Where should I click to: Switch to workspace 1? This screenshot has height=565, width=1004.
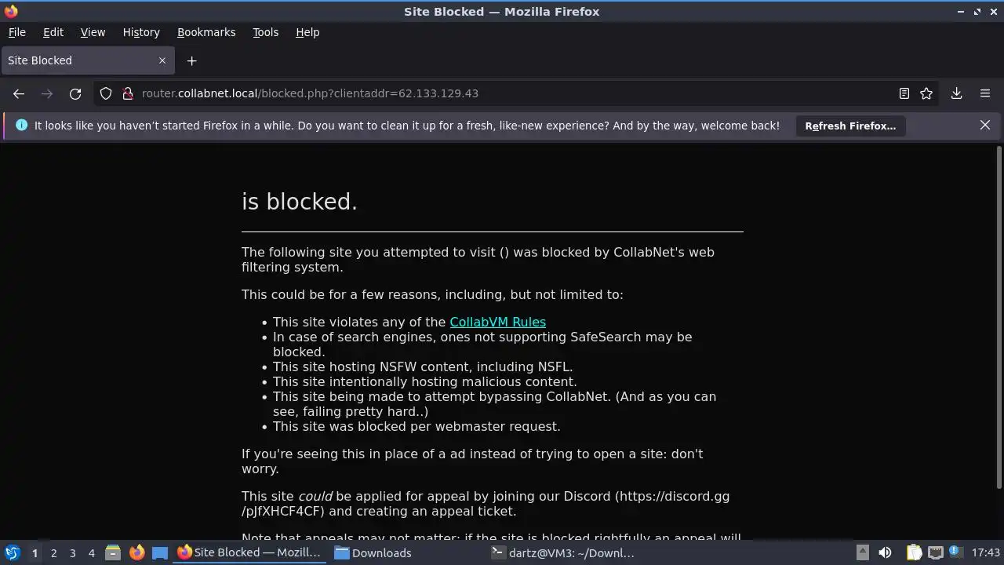point(35,553)
